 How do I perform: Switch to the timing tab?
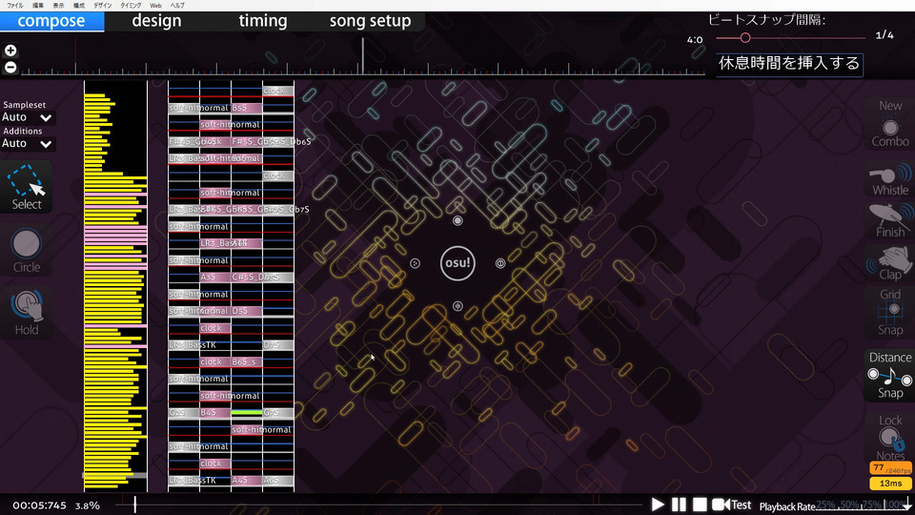point(263,21)
